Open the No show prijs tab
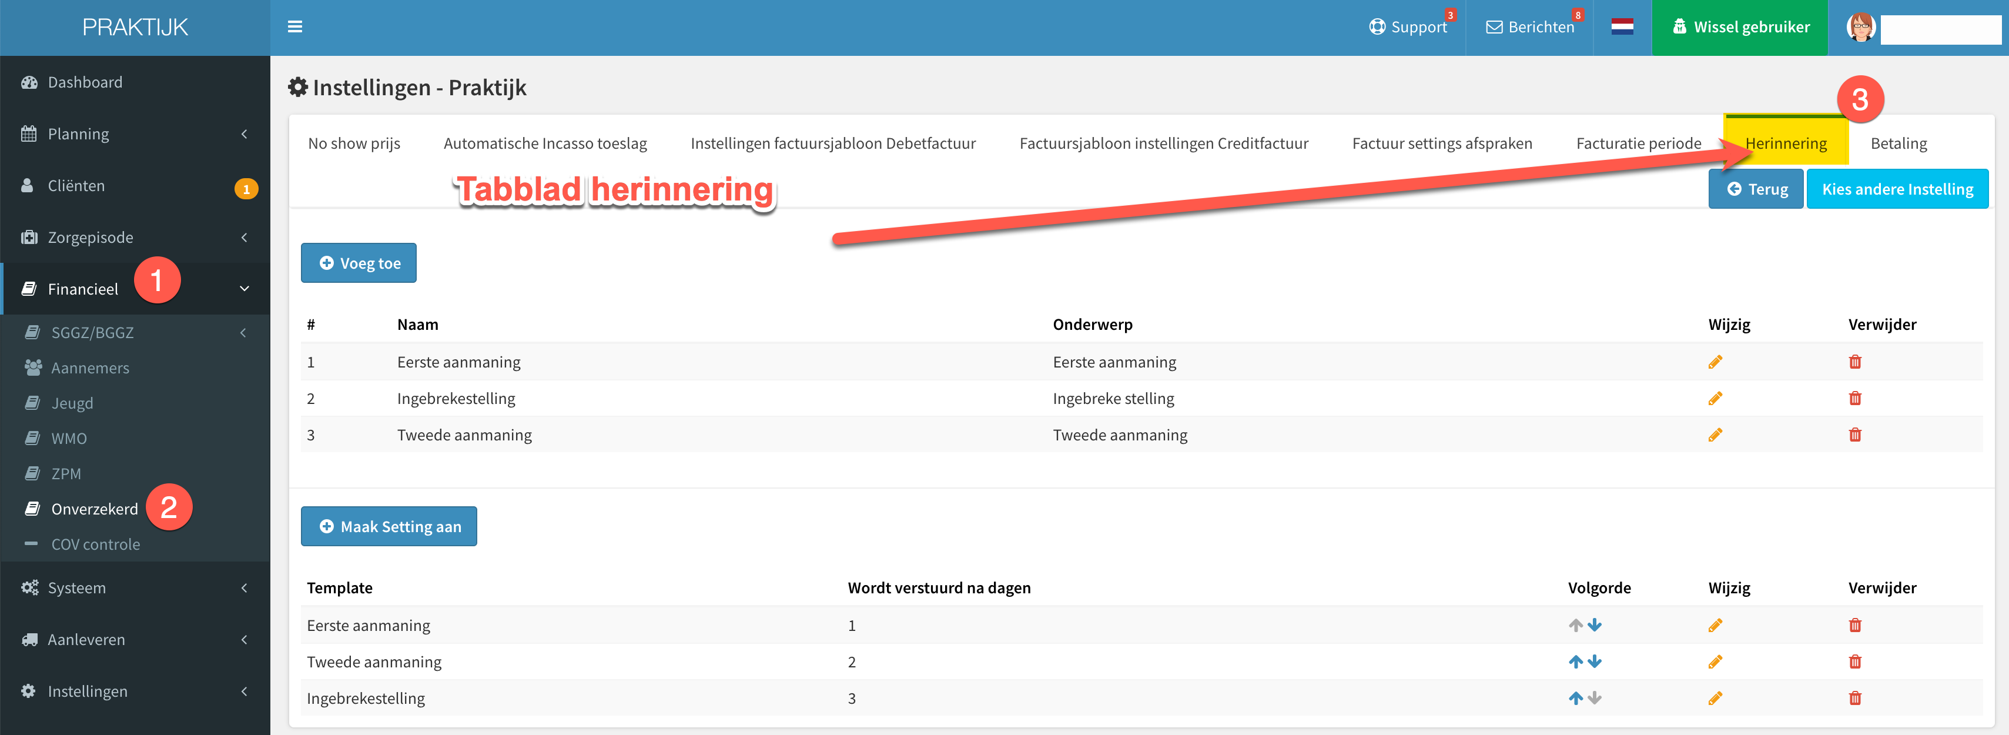Image resolution: width=2009 pixels, height=735 pixels. tap(354, 143)
